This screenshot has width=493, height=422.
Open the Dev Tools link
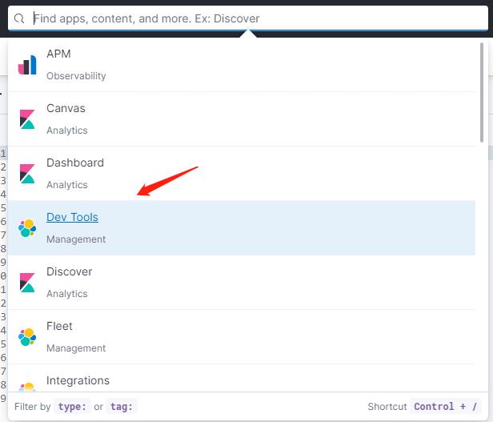coord(72,217)
